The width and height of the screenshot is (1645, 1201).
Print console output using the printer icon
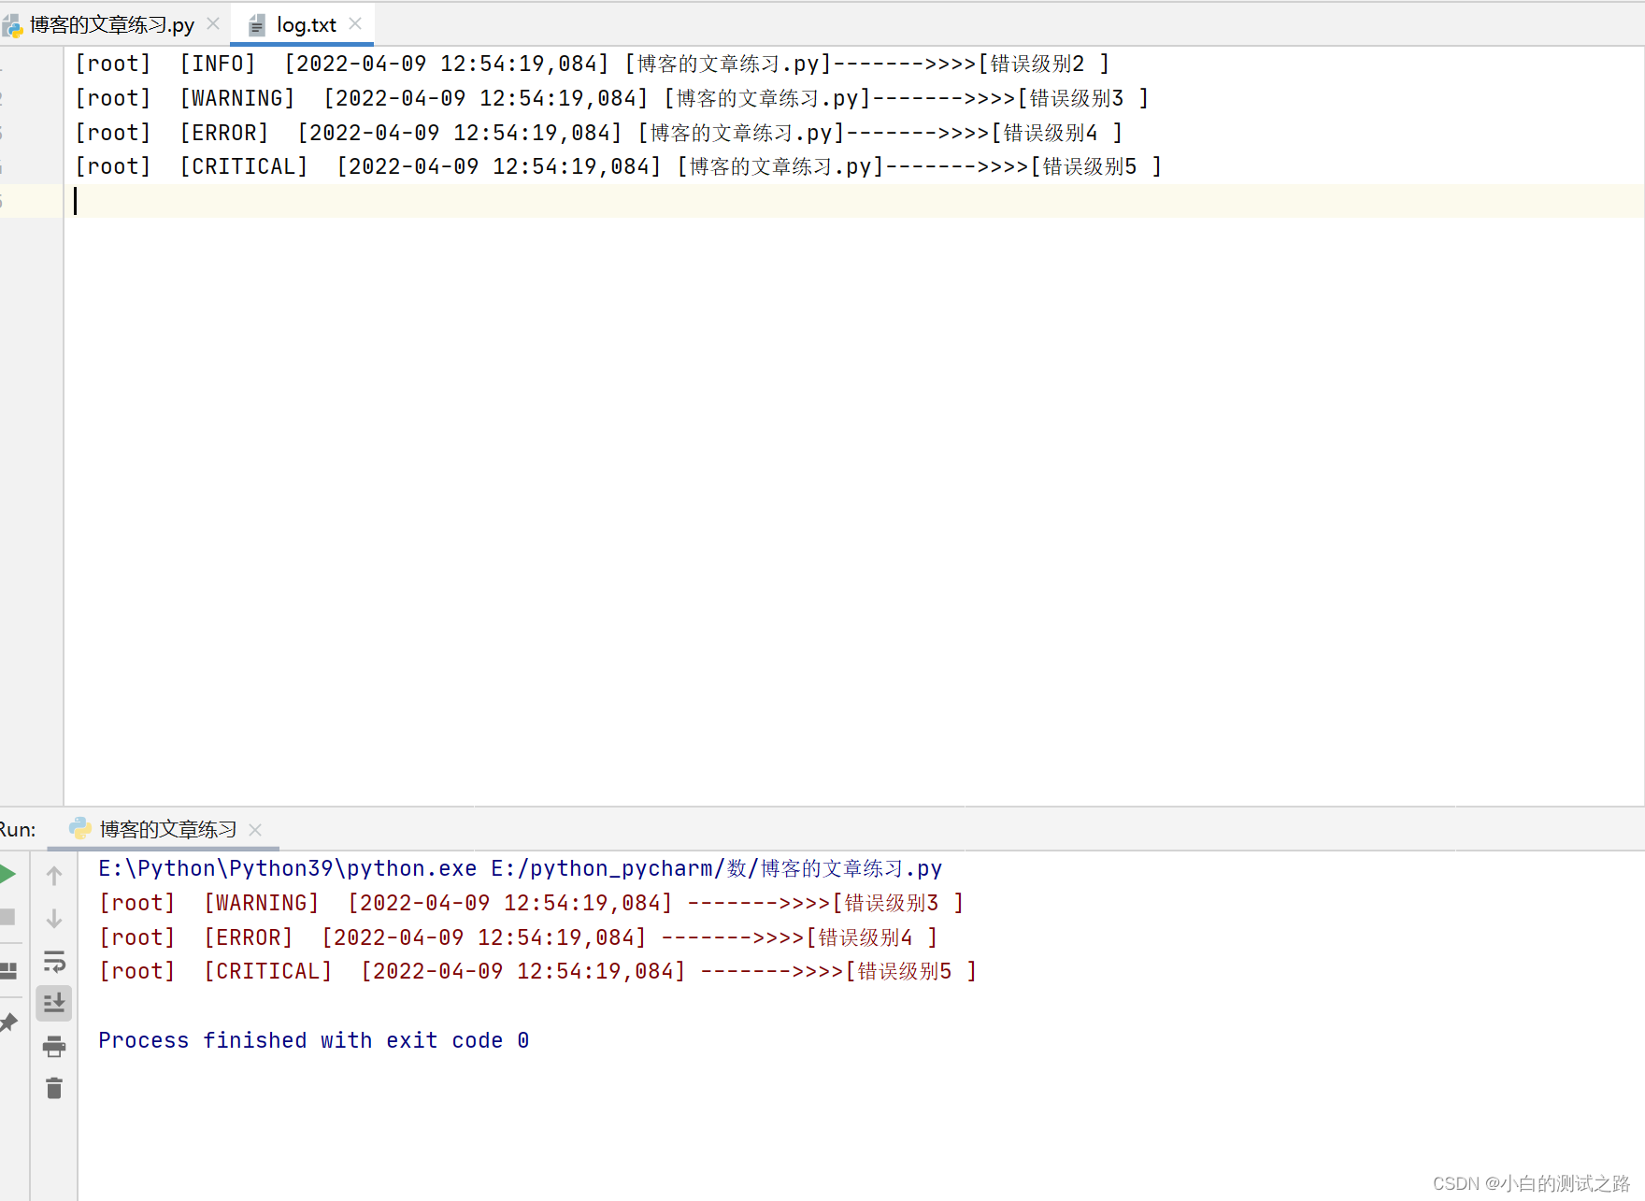[x=53, y=1047]
